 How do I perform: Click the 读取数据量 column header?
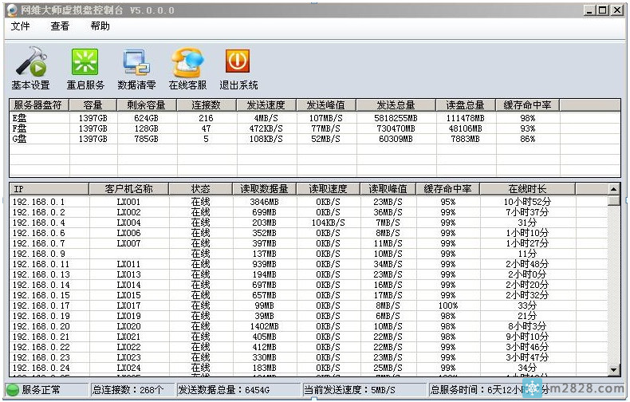click(265, 189)
